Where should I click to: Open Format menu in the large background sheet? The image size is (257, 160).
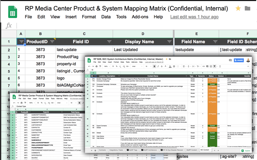[x=89, y=17]
